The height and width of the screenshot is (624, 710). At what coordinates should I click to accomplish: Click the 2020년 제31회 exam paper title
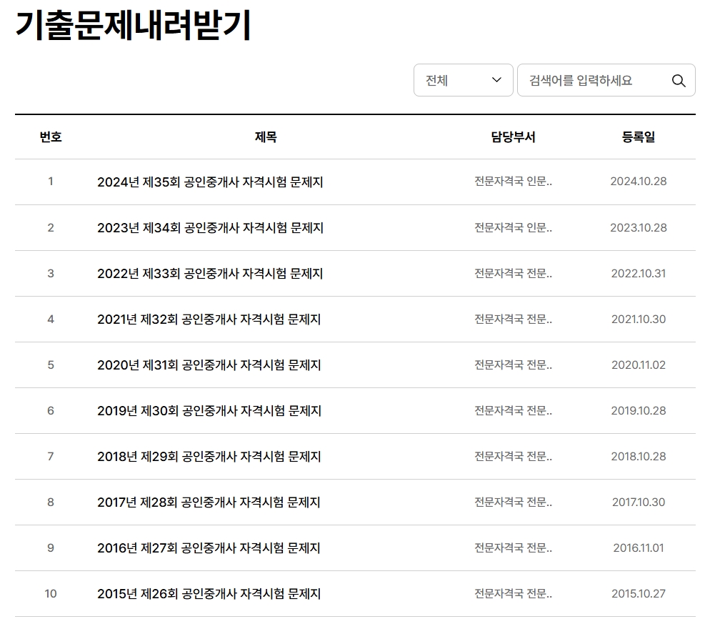[x=210, y=365]
